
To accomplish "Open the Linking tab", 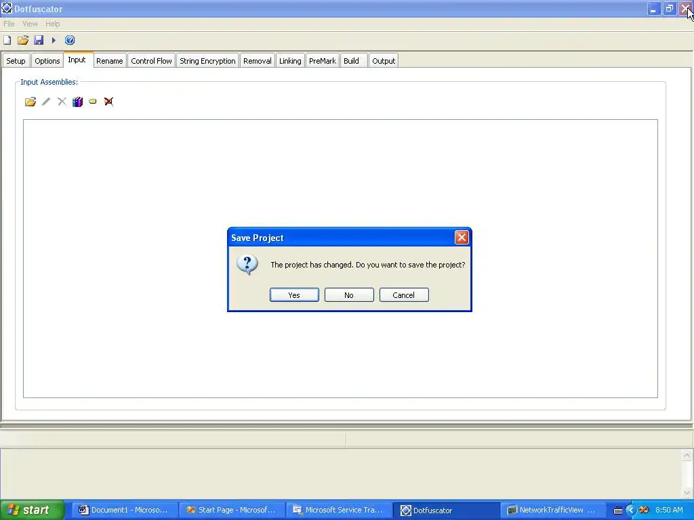I will point(290,61).
